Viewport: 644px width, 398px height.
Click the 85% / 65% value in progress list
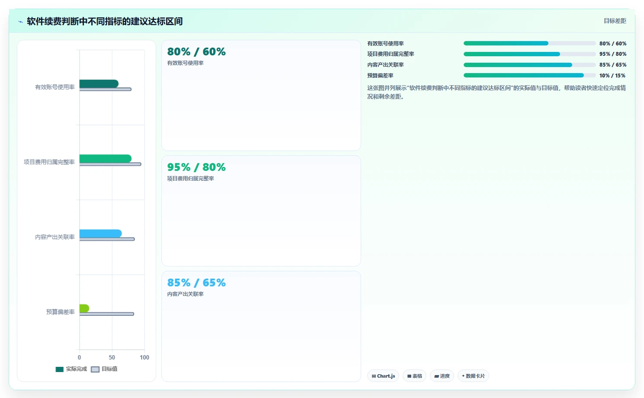(612, 65)
